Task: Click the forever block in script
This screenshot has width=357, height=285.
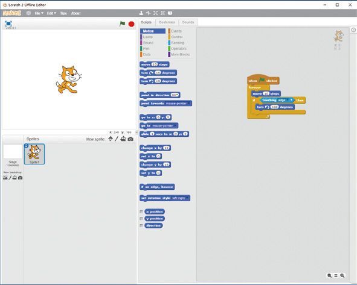Action: [x=255, y=87]
